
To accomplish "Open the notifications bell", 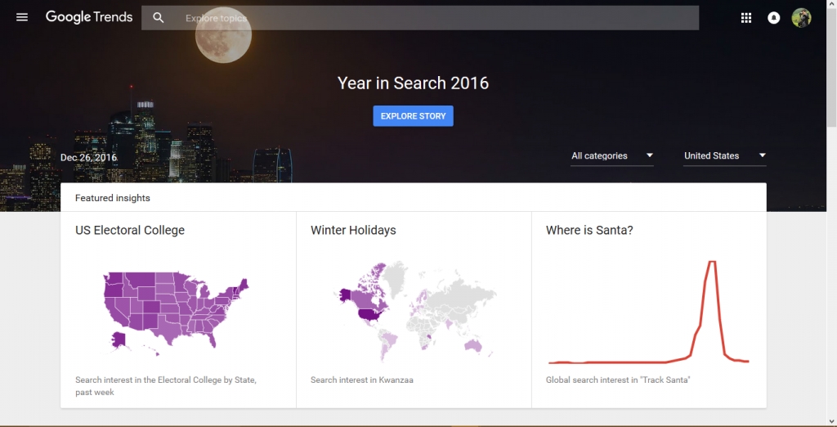I will coord(773,18).
